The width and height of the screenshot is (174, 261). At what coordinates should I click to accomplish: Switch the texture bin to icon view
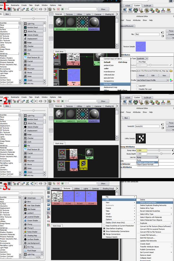point(48,188)
